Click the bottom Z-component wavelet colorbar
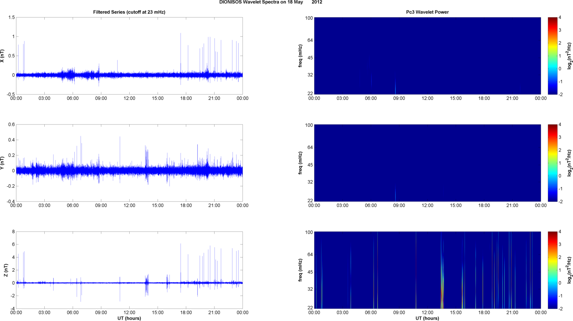The width and height of the screenshot is (573, 321). 552,270
